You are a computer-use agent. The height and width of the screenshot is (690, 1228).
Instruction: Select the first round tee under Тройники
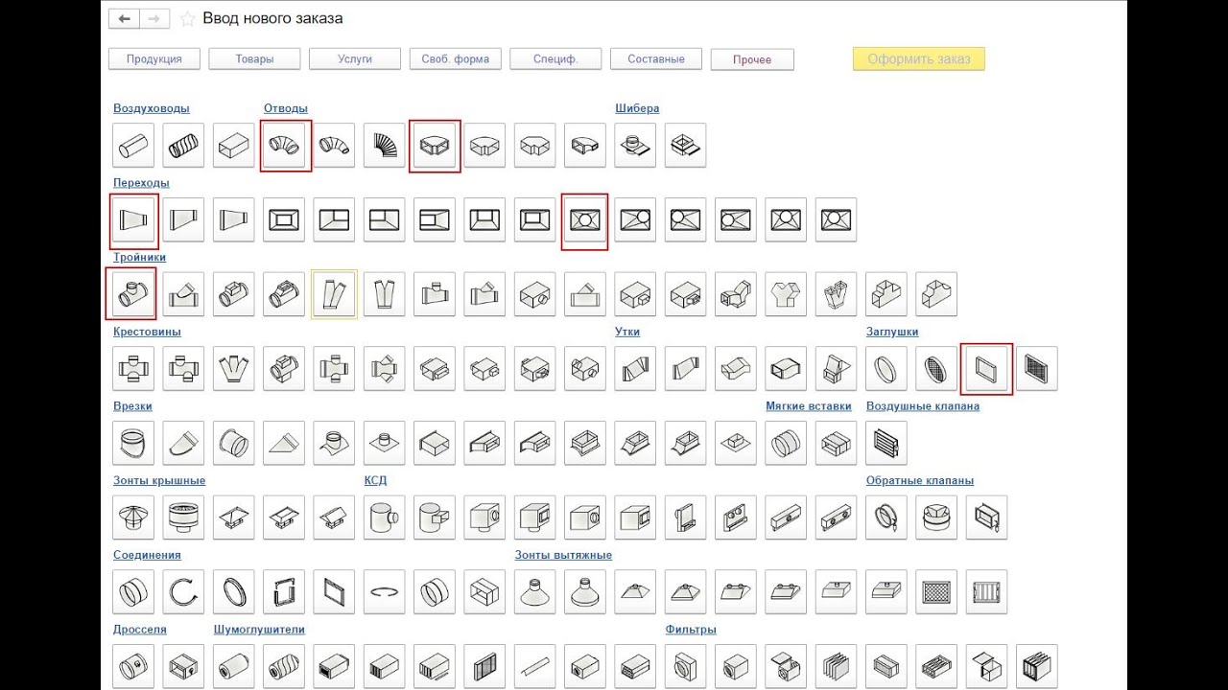133,295
